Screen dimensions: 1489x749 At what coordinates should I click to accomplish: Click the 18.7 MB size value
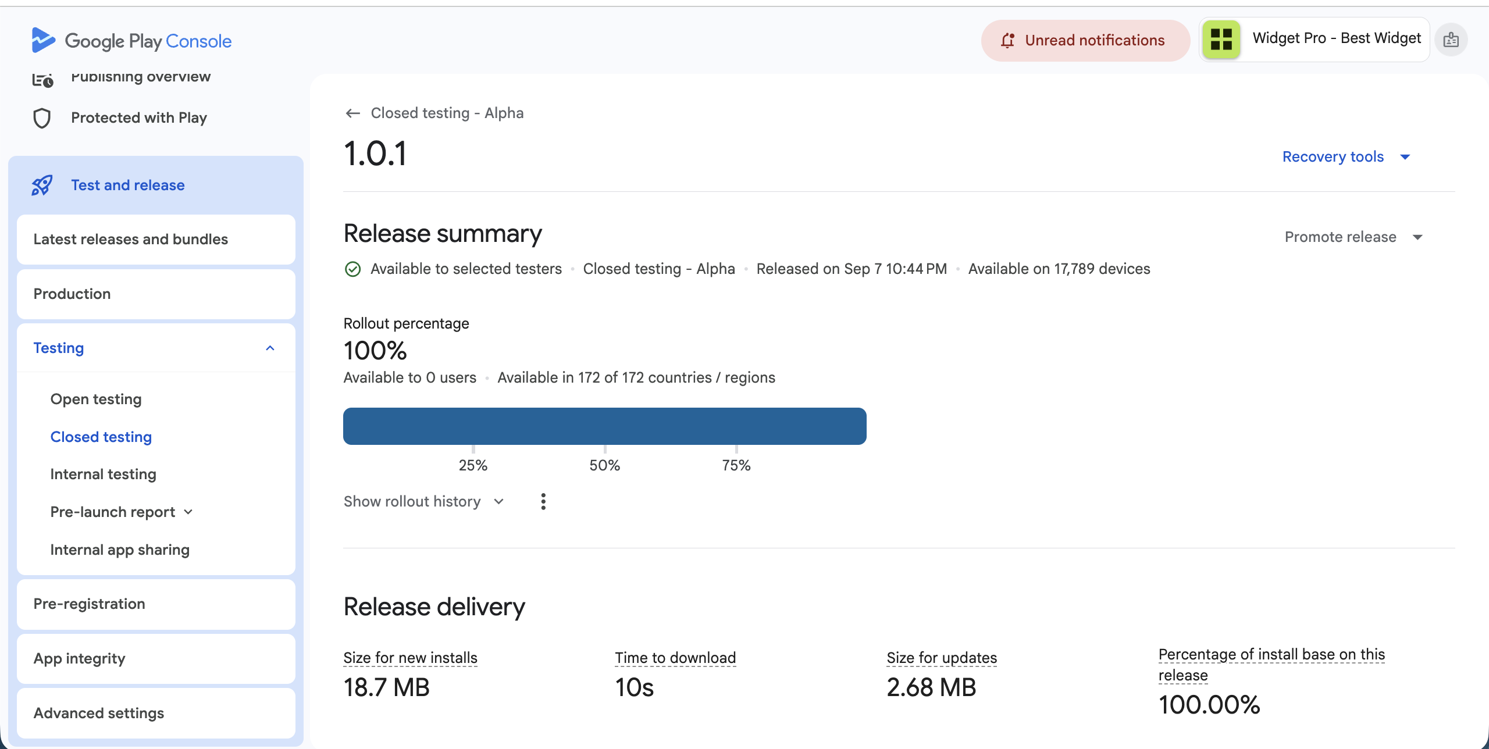[386, 687]
